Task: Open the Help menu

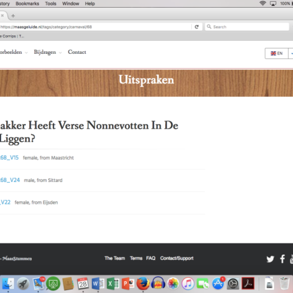Action: pos(90,4)
